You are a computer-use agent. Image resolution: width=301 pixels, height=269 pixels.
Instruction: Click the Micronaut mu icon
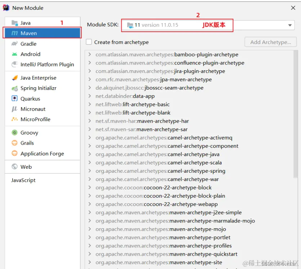pos(15,109)
